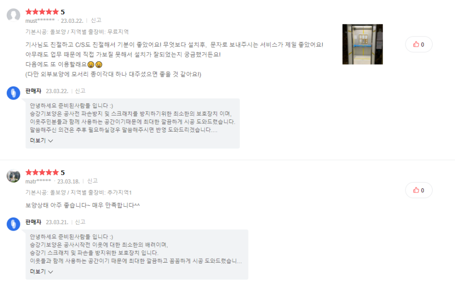This screenshot has width=455, height=285.
Task: Open elevator protection photo thumbnail
Action: tap(363, 44)
